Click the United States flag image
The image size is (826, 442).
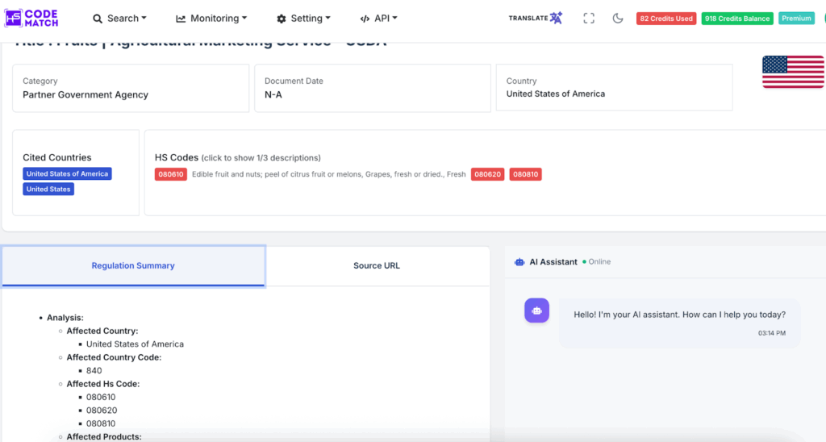[792, 72]
